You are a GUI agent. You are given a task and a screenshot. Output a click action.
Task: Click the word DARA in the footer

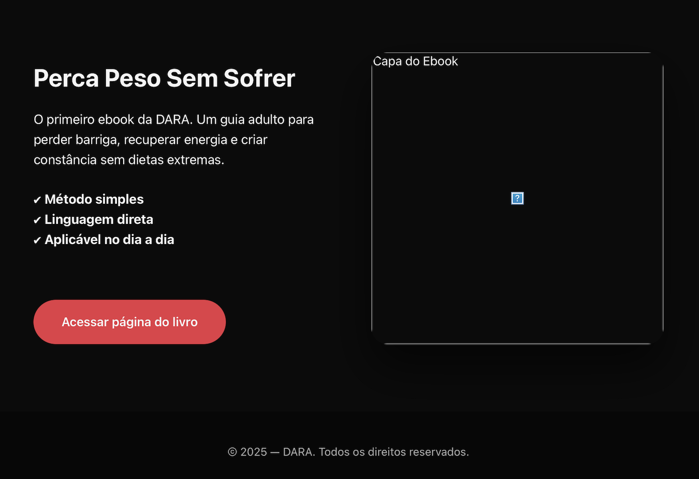[298, 452]
